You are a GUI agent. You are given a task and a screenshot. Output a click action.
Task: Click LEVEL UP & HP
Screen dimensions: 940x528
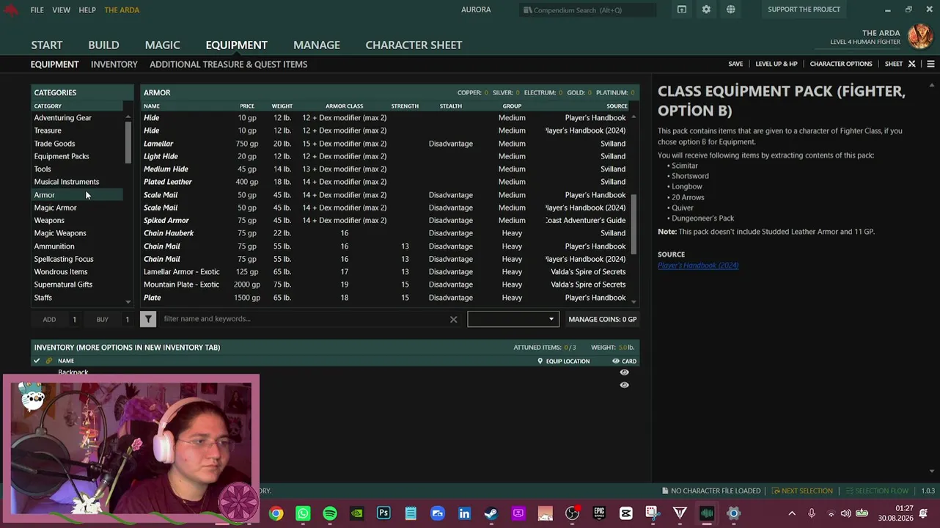(776, 64)
